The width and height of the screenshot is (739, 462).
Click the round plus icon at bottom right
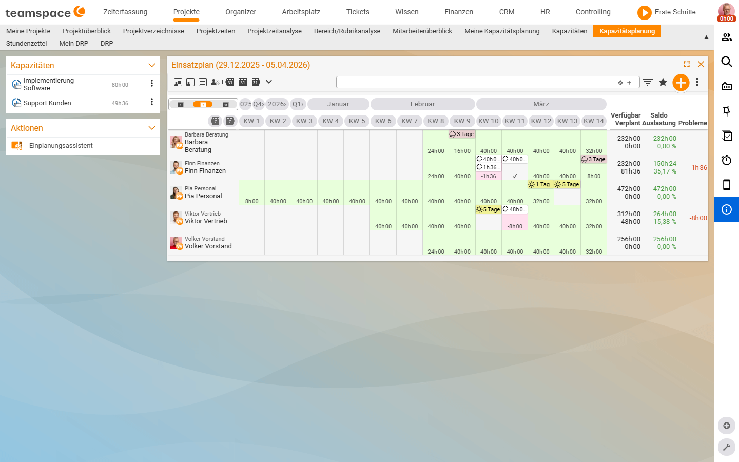727,426
